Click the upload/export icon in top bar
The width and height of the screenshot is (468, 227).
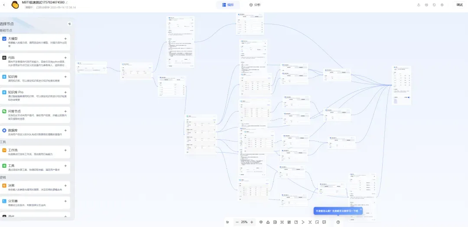click(419, 5)
